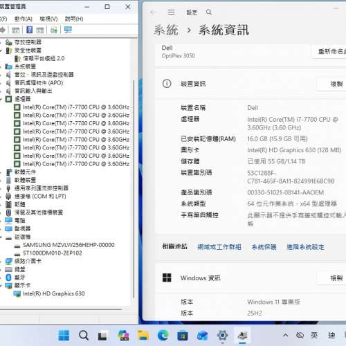
Task: Select 通用序列匯流排控制器 category
Action: tap(42, 188)
